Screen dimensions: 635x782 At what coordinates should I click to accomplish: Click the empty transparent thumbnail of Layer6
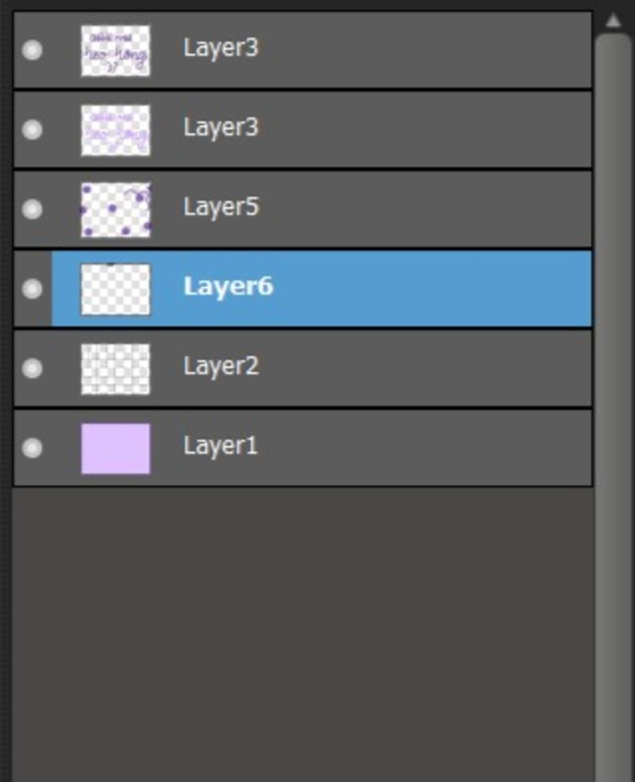[115, 289]
